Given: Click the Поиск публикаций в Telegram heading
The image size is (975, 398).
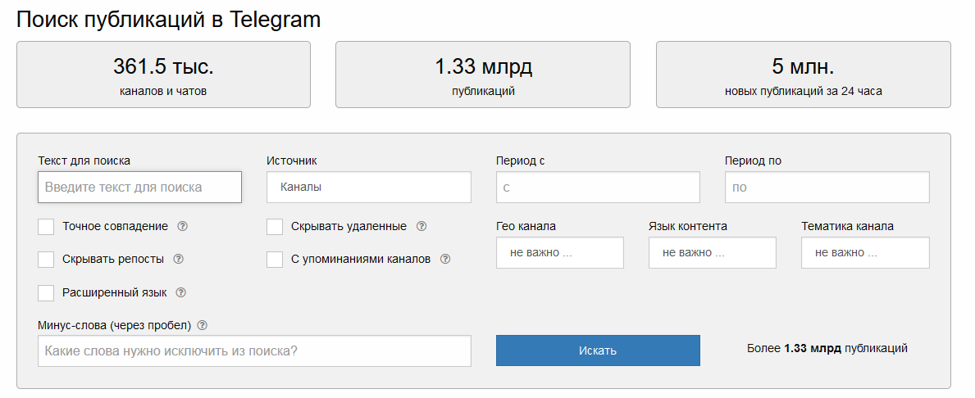Looking at the screenshot, I should tap(168, 20).
